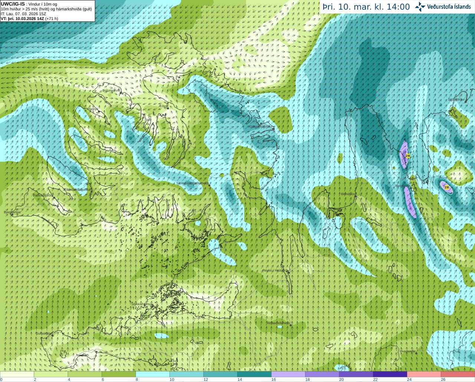Click the yellow 28 gust marker above Bergsstaðir
The height and width of the screenshot is (382, 475).
point(408,156)
